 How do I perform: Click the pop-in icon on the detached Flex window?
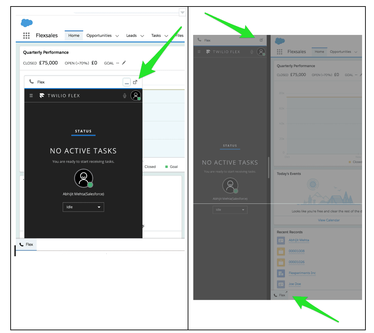pos(261,40)
